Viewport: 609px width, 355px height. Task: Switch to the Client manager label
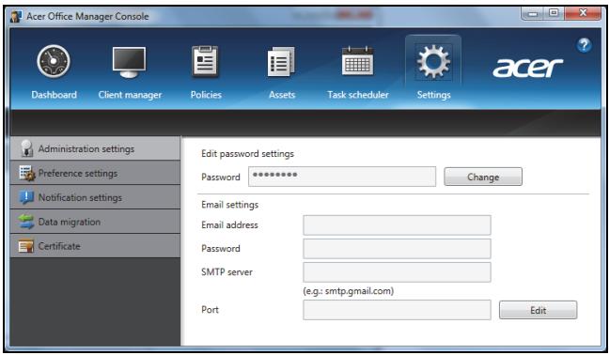[x=130, y=95]
